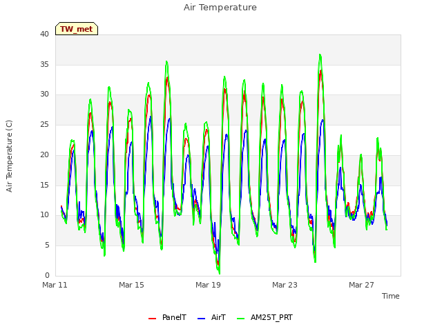Click the Time axis label

(x=390, y=296)
